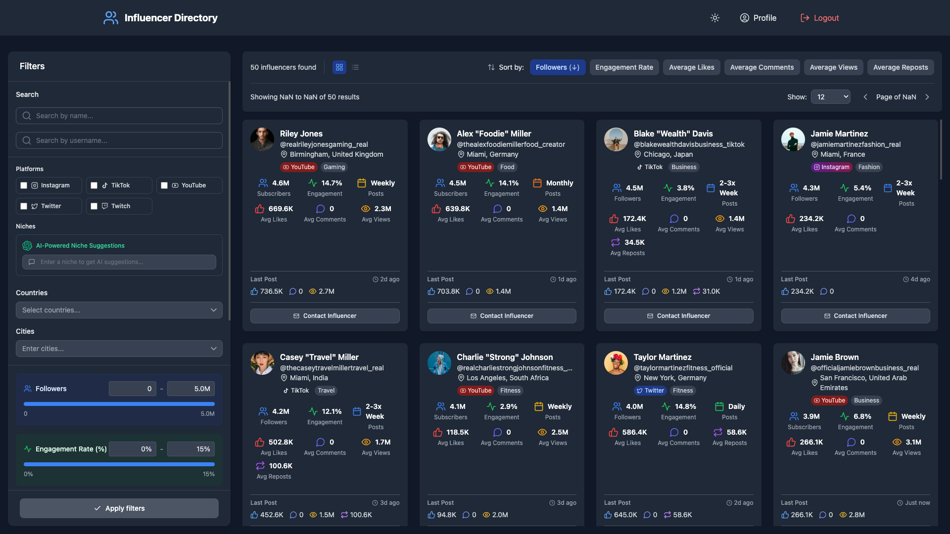
Task: Switch sorting to Engagement Rate
Action: click(624, 67)
